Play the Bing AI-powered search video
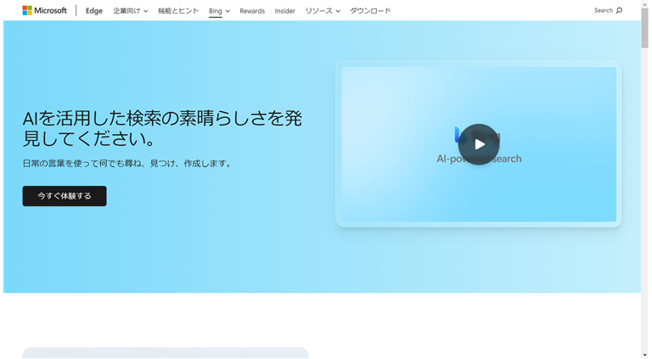The height and width of the screenshot is (359, 652). click(x=479, y=144)
